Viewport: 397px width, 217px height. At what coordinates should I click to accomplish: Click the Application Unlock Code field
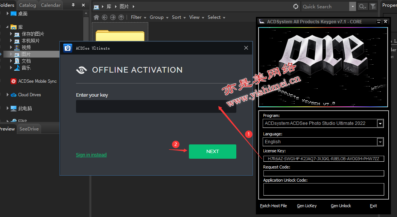point(324,190)
